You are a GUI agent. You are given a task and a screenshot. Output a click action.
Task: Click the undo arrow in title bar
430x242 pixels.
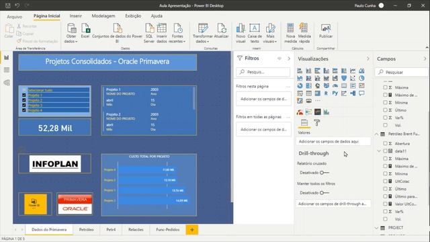click(x=17, y=5)
